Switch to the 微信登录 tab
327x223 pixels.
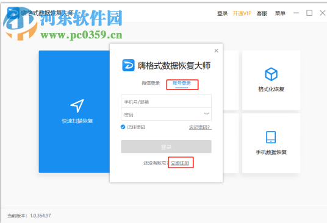click(151, 83)
